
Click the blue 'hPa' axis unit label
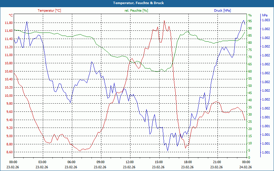[x=264, y=15]
